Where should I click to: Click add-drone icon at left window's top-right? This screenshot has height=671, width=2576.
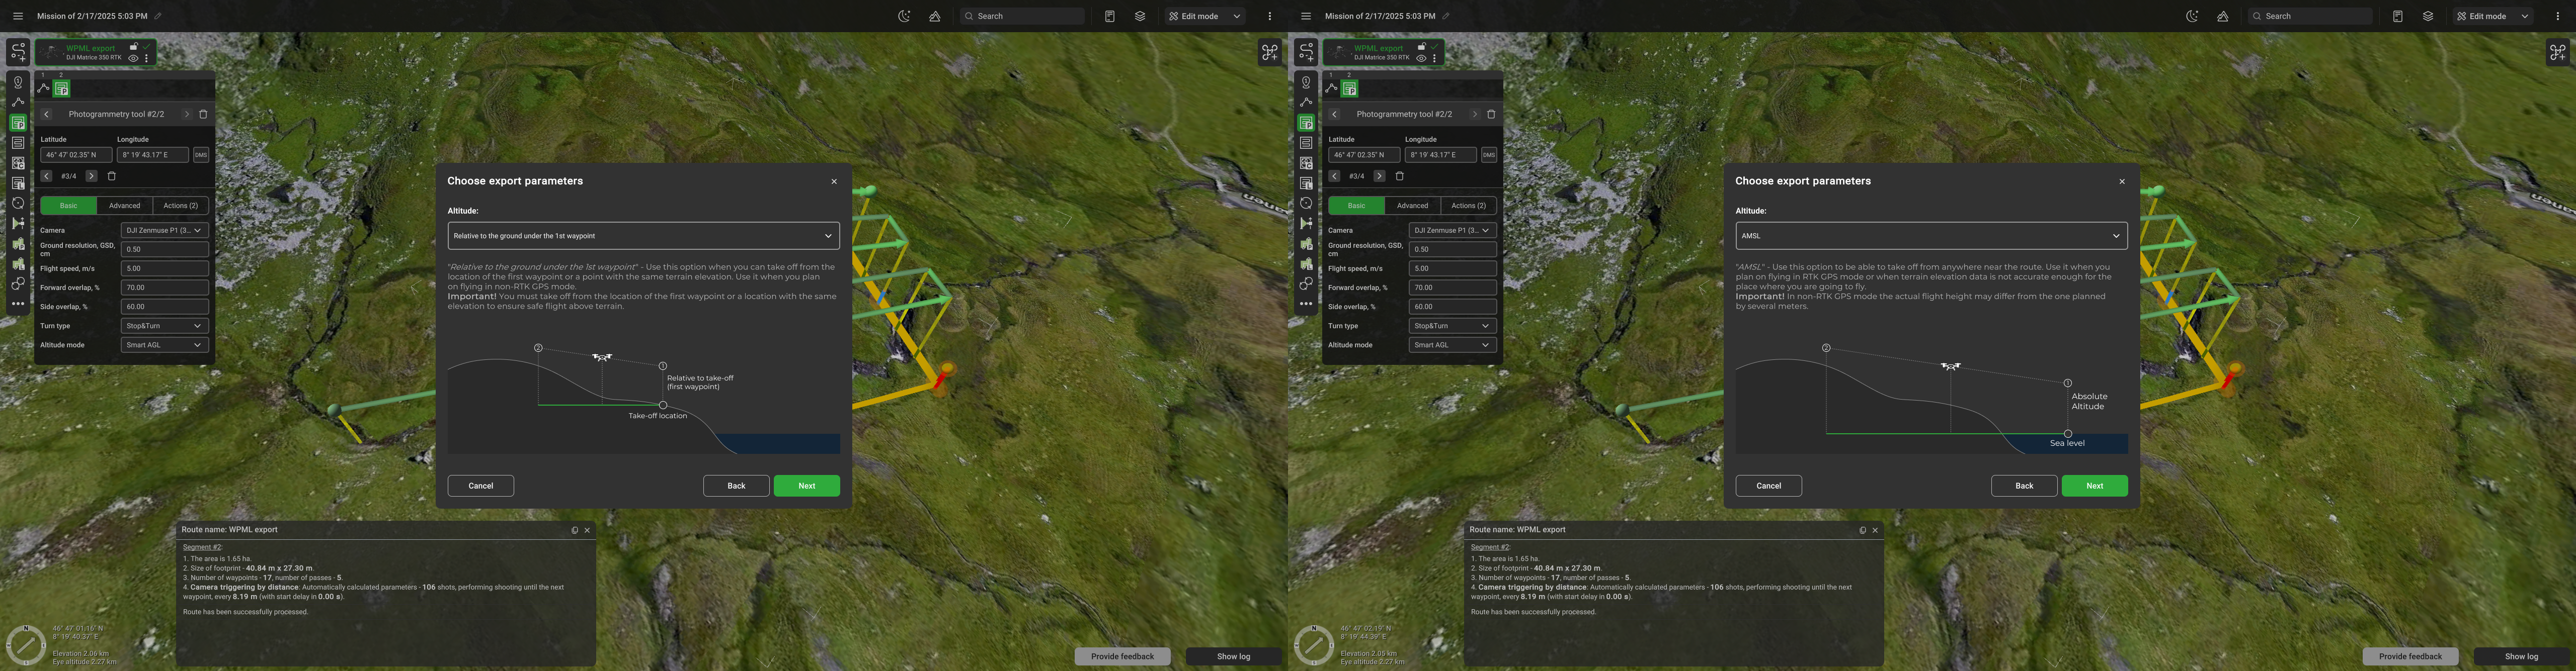pyautogui.click(x=1269, y=52)
